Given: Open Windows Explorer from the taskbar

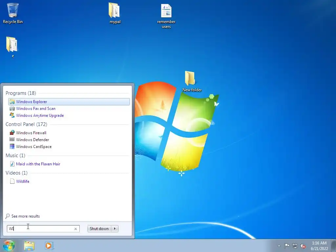Looking at the screenshot, I should point(29,246).
